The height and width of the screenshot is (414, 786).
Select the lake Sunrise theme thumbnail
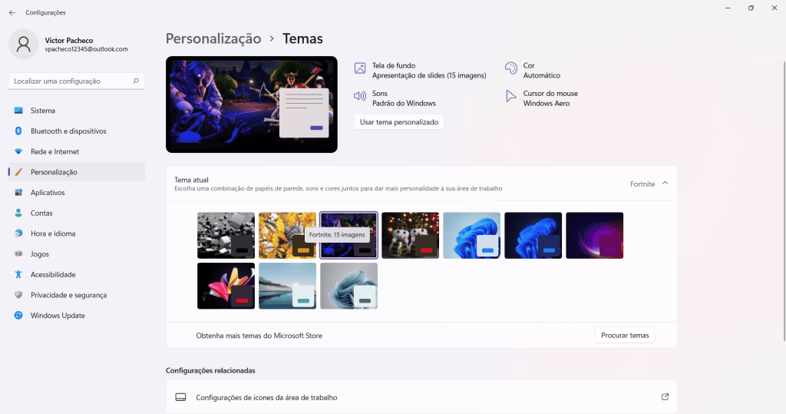pyautogui.click(x=287, y=286)
